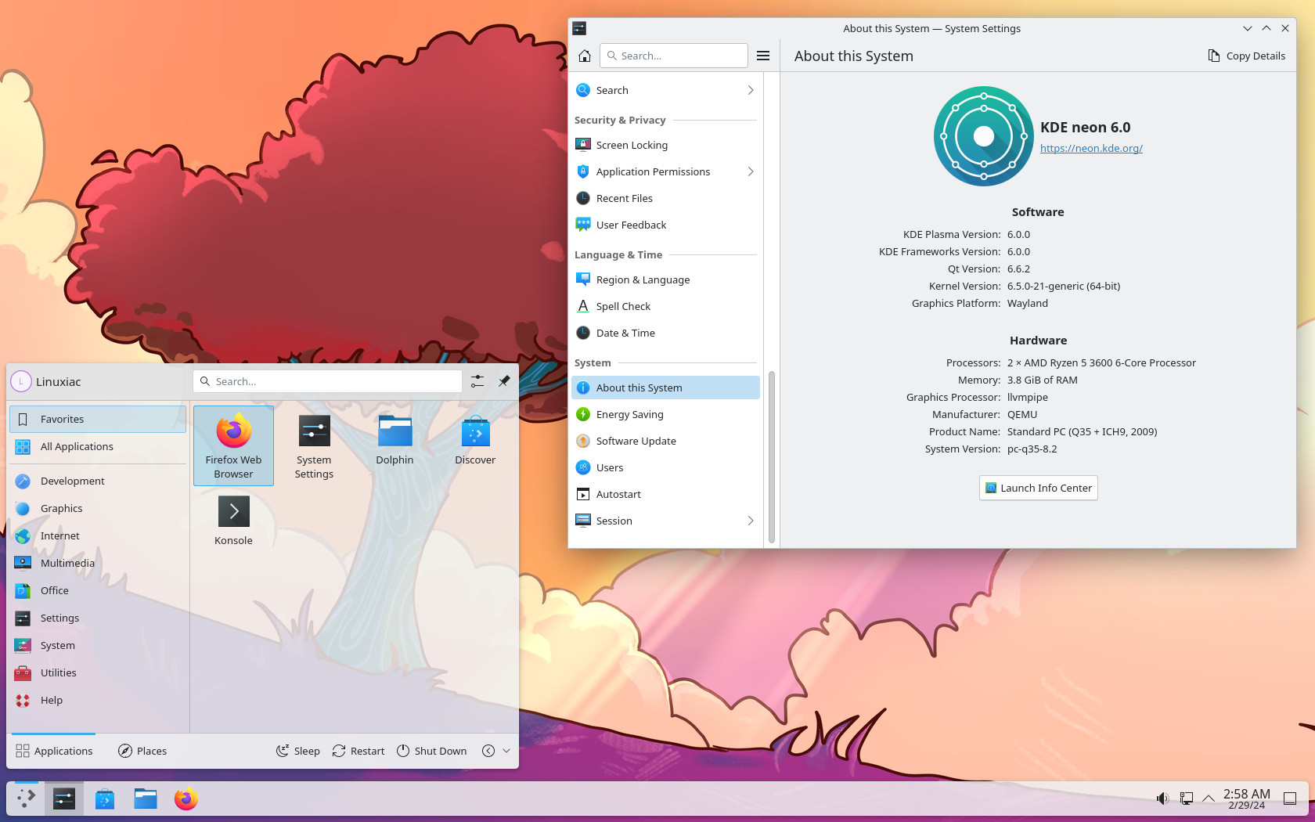The width and height of the screenshot is (1315, 822).
Task: Launch Discover from the favorites grid
Action: click(475, 445)
